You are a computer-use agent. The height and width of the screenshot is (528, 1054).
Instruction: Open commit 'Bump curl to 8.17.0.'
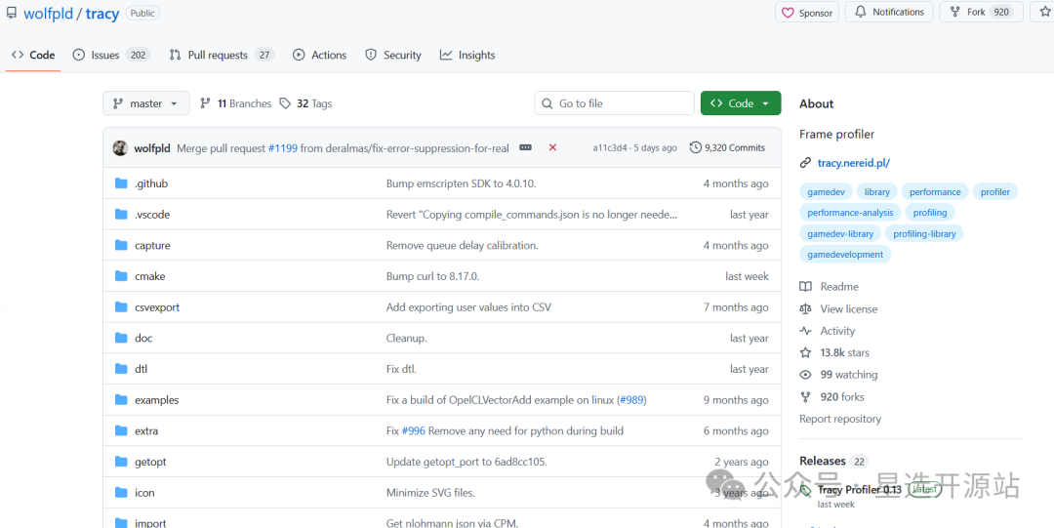pos(432,276)
